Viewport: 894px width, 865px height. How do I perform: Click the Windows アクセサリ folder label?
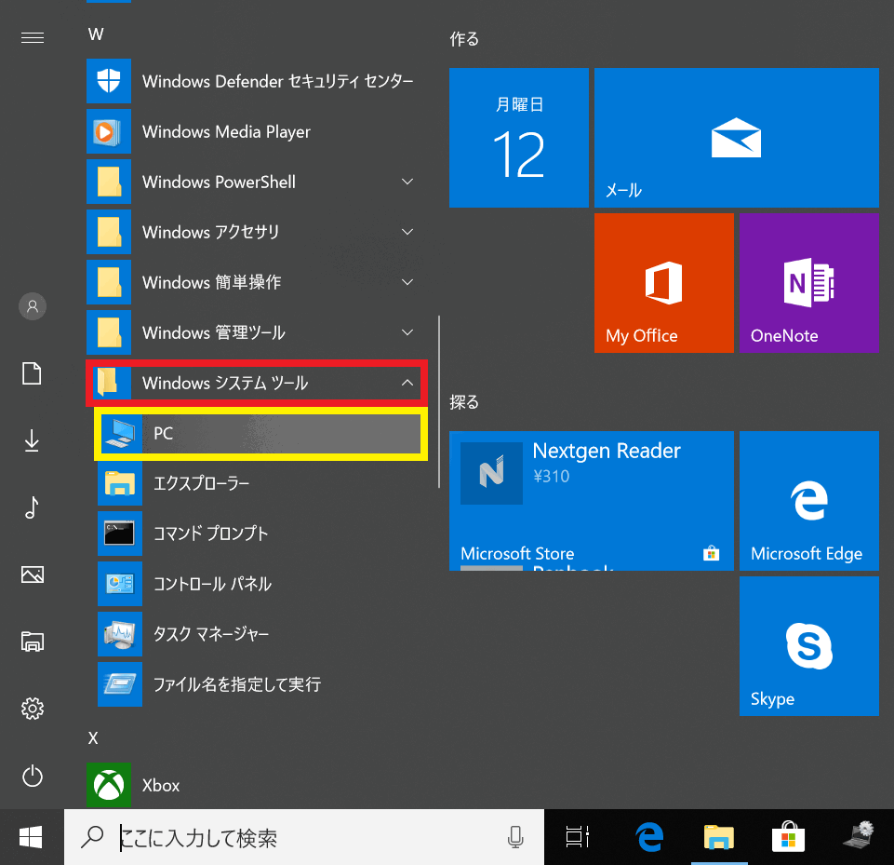(x=210, y=232)
